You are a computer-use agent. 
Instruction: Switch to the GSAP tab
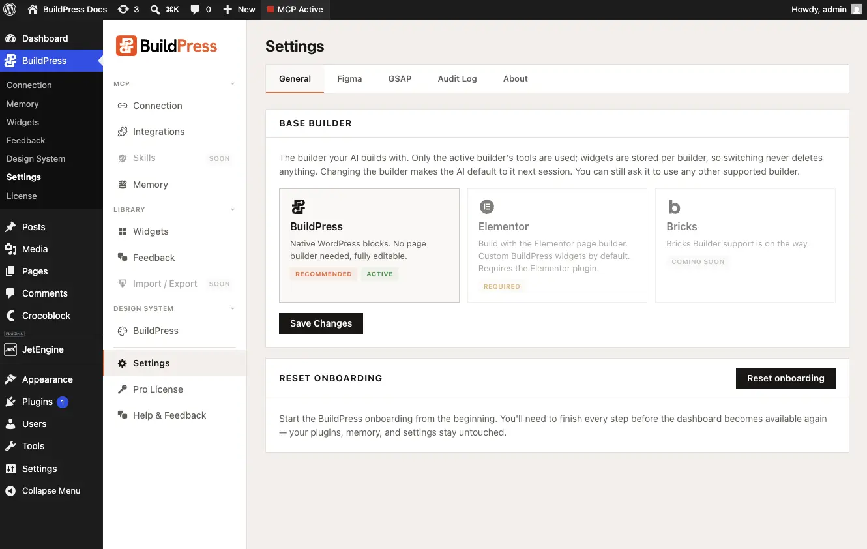pos(400,78)
